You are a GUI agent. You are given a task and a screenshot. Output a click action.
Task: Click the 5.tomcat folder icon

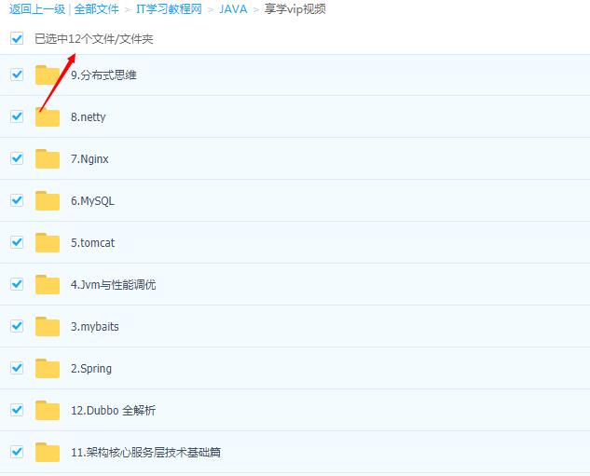coord(48,242)
